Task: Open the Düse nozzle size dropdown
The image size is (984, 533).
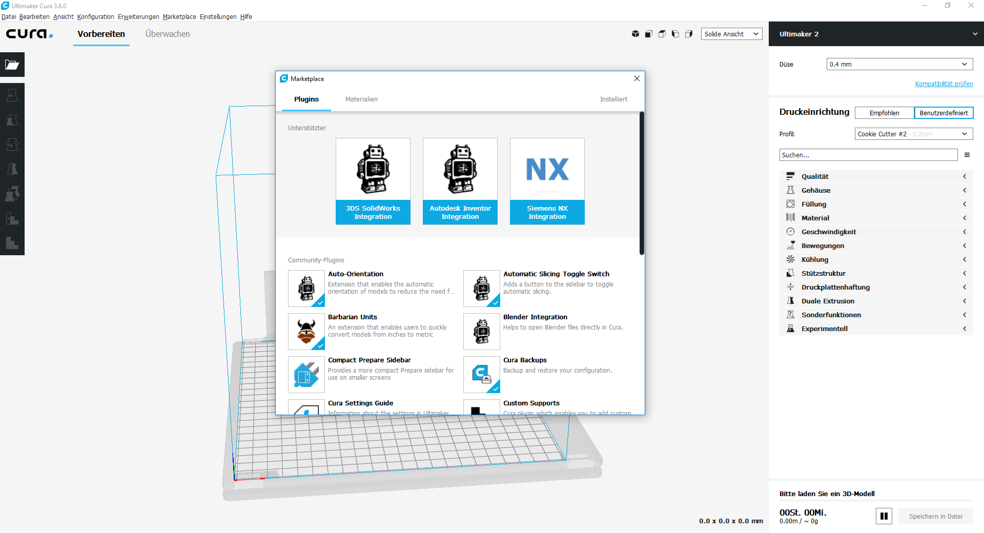Action: pyautogui.click(x=899, y=64)
